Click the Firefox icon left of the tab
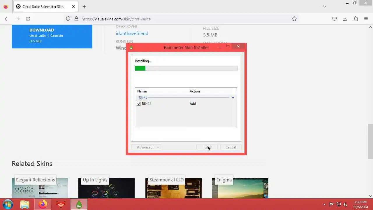Image resolution: width=373 pixels, height=210 pixels. click(x=6, y=6)
